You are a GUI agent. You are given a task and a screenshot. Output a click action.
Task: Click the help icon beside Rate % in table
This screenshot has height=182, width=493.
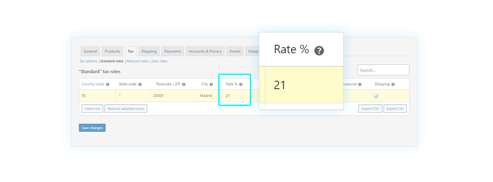click(241, 84)
